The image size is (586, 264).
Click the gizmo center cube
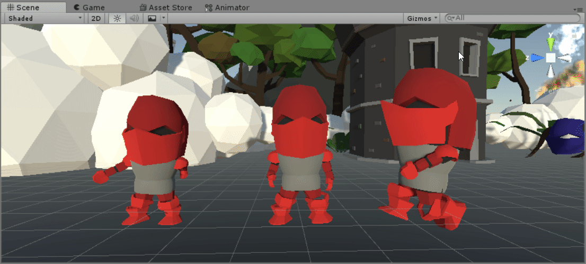(x=551, y=58)
